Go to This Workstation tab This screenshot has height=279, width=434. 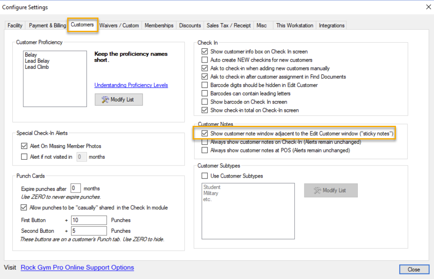pos(294,26)
